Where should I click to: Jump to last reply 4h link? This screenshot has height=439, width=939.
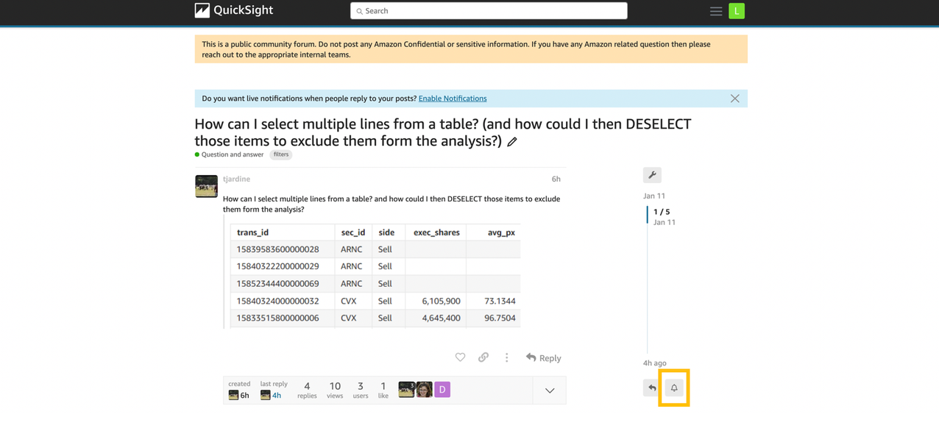coord(276,395)
